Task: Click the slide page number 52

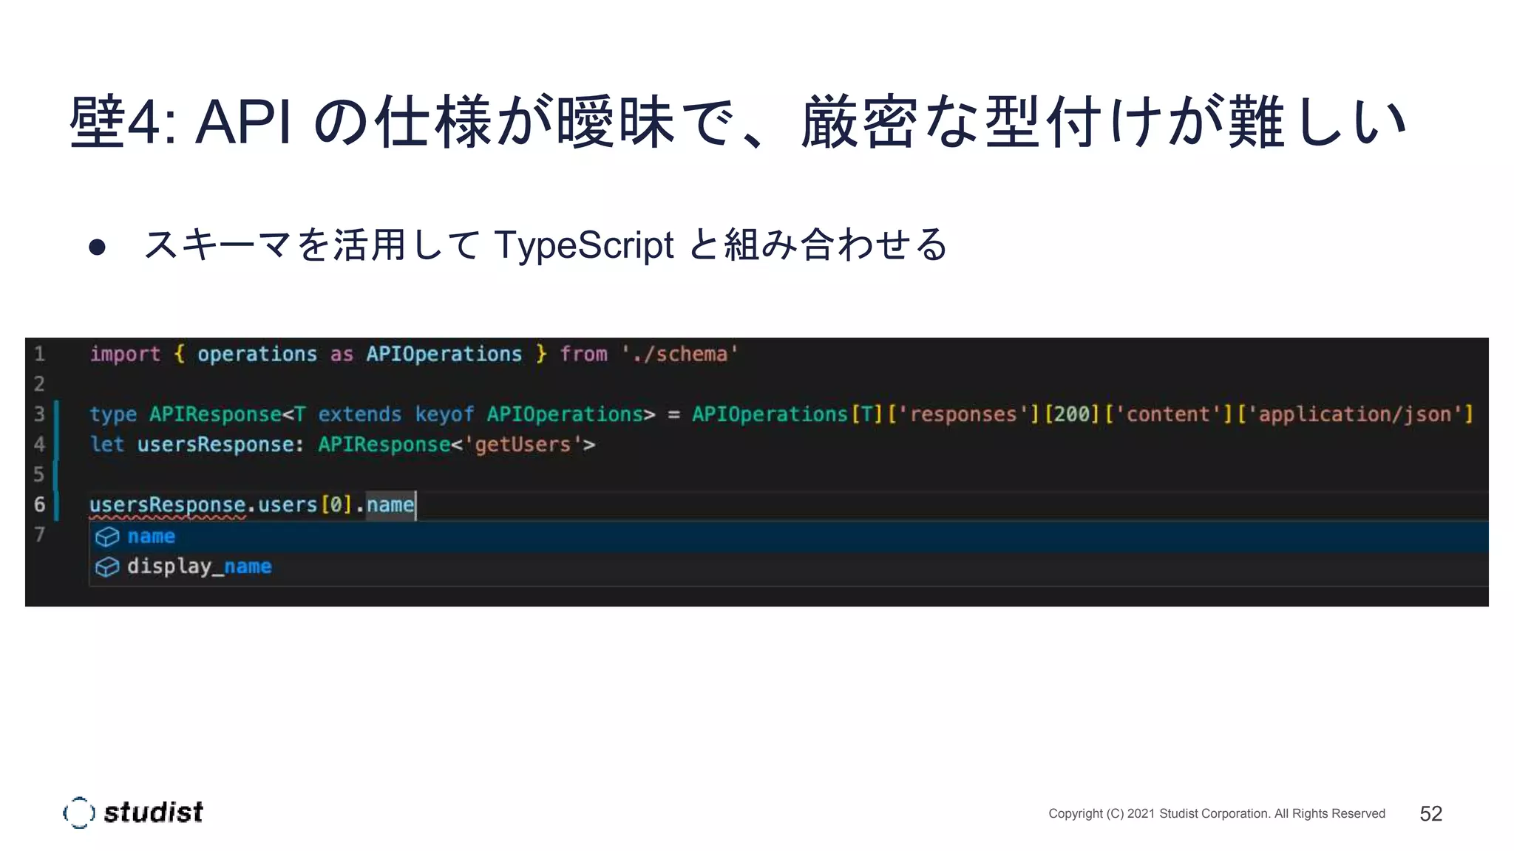Action: tap(1431, 813)
